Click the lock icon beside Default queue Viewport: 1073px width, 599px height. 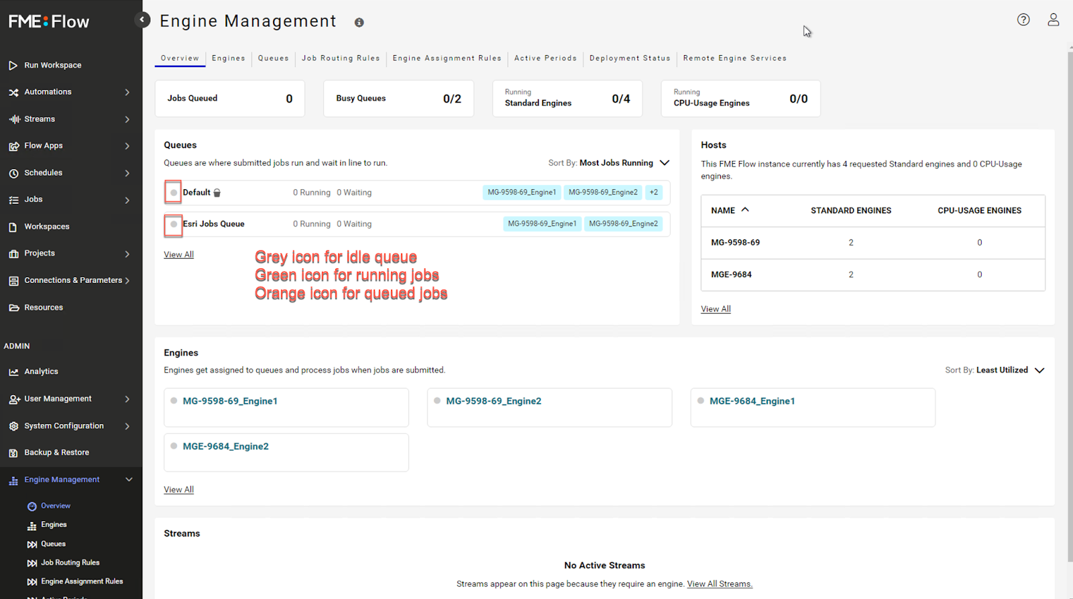tap(217, 193)
